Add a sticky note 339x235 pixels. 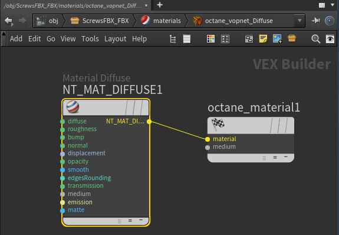[x=263, y=39]
